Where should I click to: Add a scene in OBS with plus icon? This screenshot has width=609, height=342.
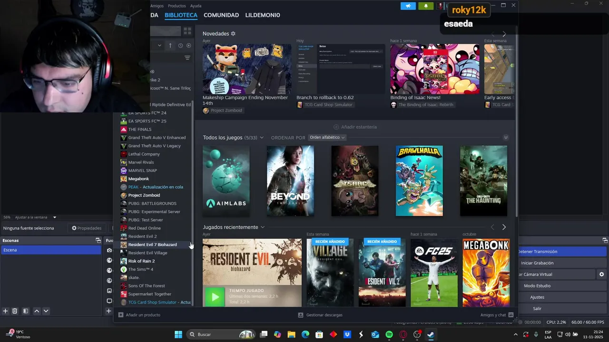click(x=5, y=311)
